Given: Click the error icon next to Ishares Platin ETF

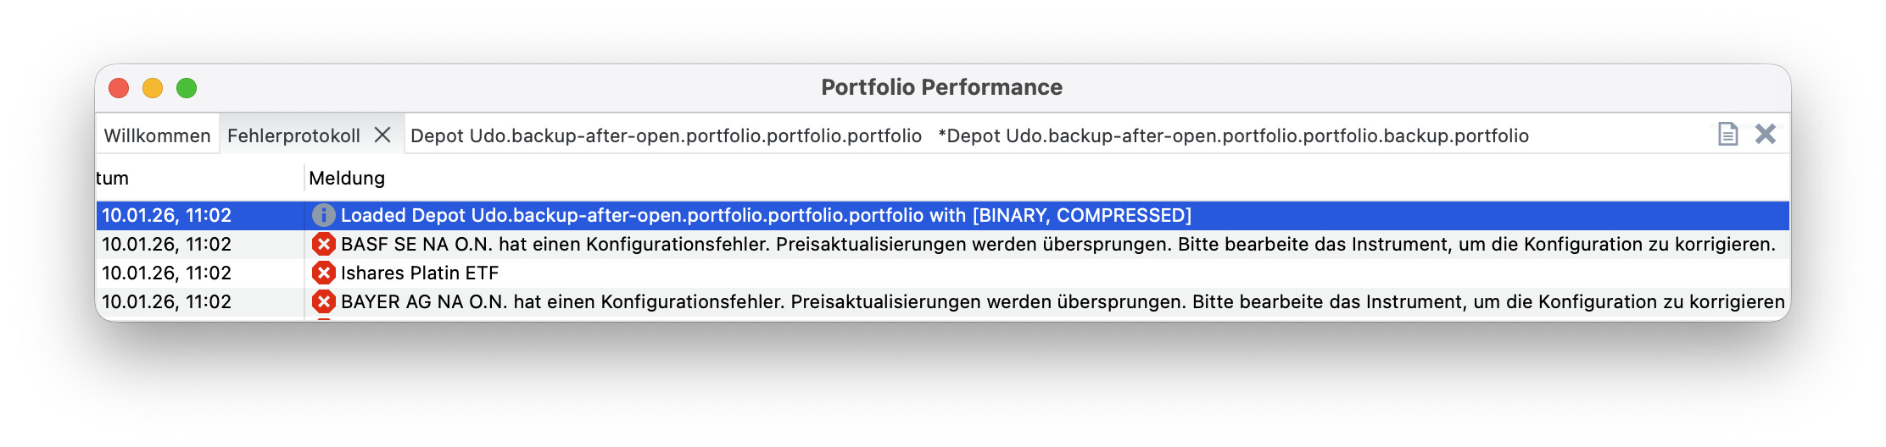Looking at the screenshot, I should click(323, 273).
